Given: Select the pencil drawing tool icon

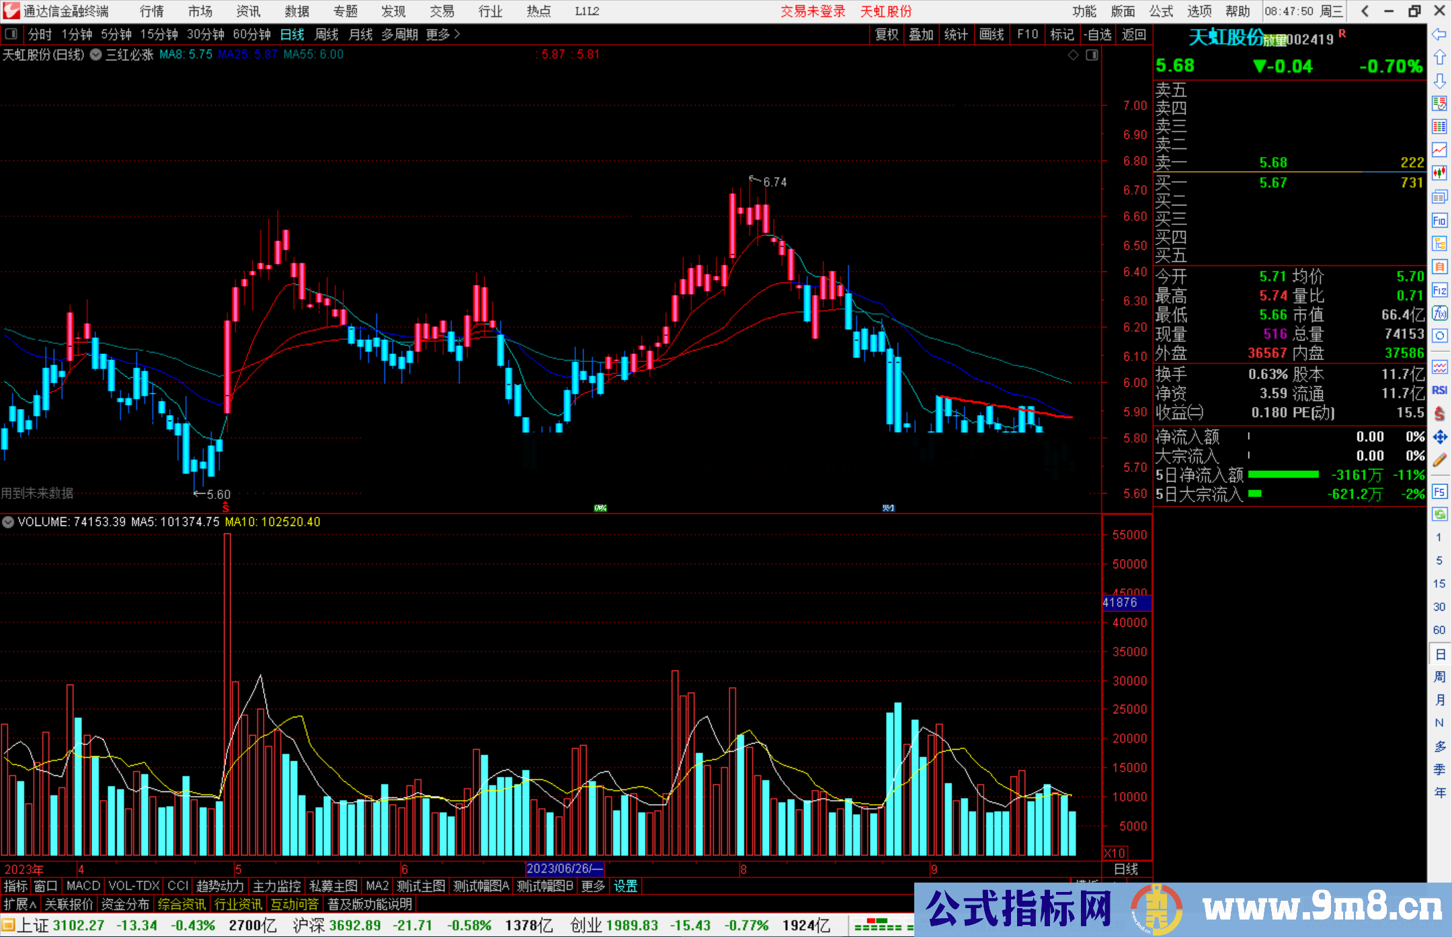Looking at the screenshot, I should [x=1439, y=460].
